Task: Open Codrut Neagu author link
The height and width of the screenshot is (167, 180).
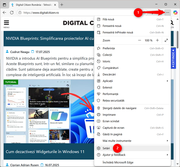Action: pos(19,52)
